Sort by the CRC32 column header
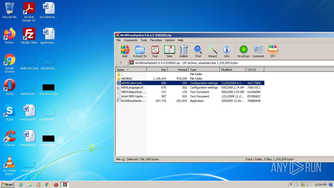This screenshot has width=334, height=188. click(x=255, y=69)
